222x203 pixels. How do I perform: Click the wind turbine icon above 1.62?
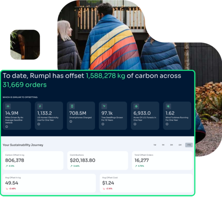pyautogui.click(x=168, y=106)
